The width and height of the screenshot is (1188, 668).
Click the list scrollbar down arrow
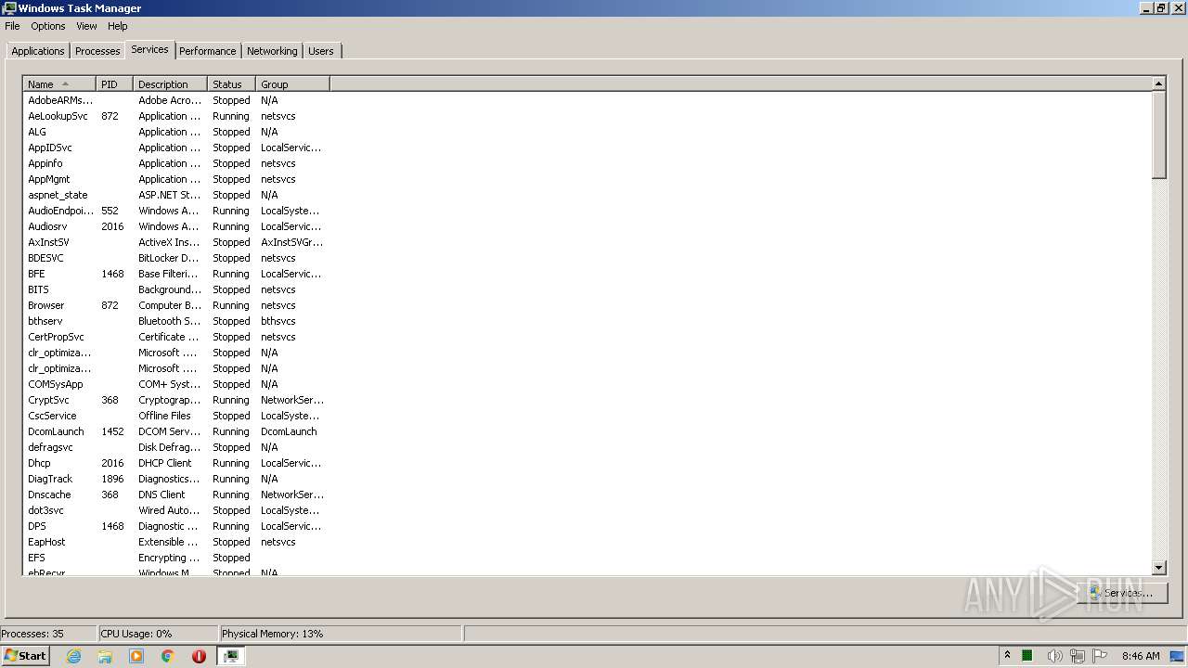(x=1158, y=568)
